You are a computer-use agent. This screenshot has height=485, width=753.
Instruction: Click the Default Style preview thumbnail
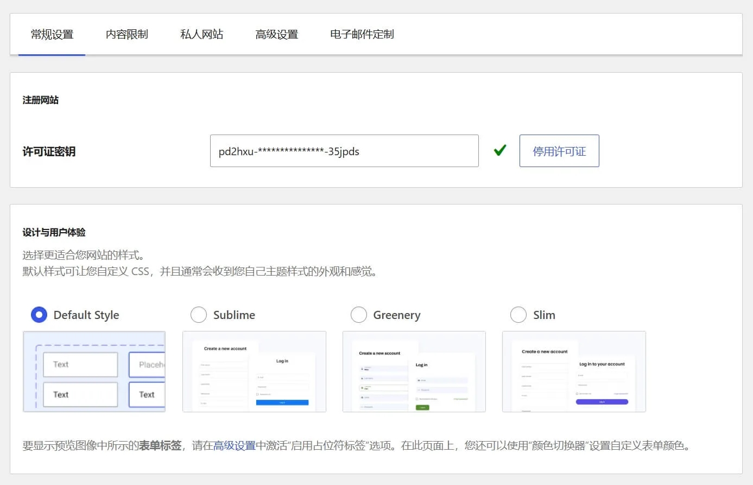pyautogui.click(x=93, y=372)
